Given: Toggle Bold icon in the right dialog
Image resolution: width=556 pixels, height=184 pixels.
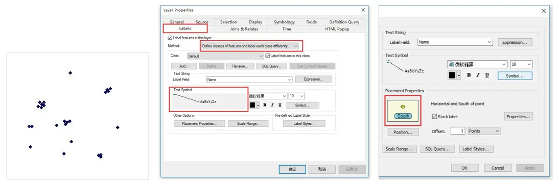Looking at the screenshot, I should click(469, 75).
